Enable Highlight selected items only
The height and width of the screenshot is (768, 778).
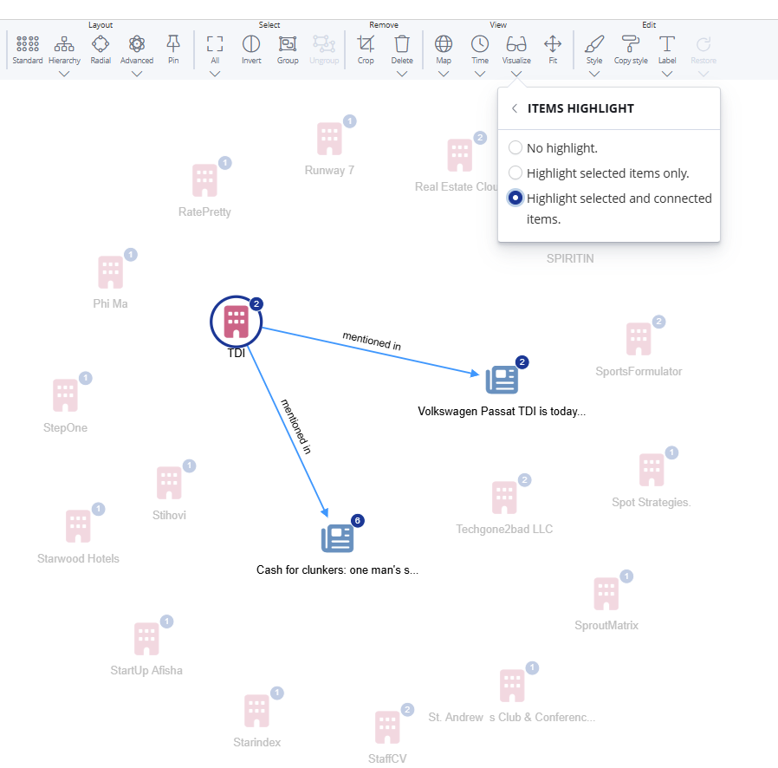click(515, 172)
